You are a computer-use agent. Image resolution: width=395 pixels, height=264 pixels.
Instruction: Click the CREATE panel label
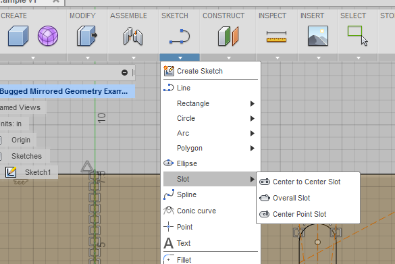(x=14, y=16)
